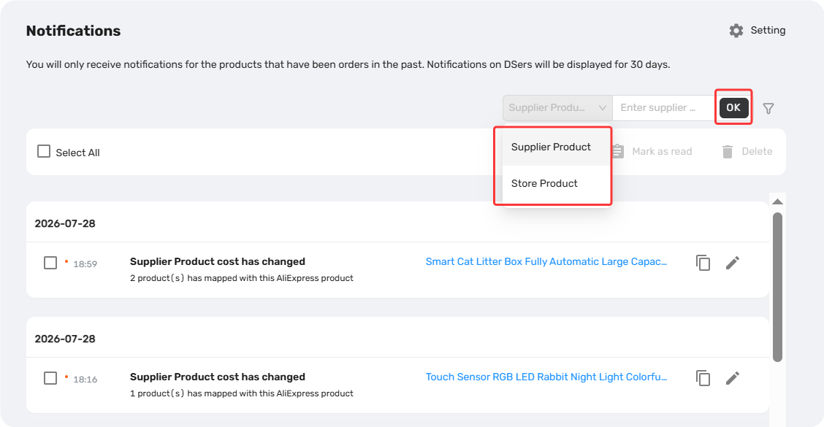Edit pencil icon for Rabbit Night Light row
Viewport: 824px width, 427px height.
pyautogui.click(x=733, y=378)
